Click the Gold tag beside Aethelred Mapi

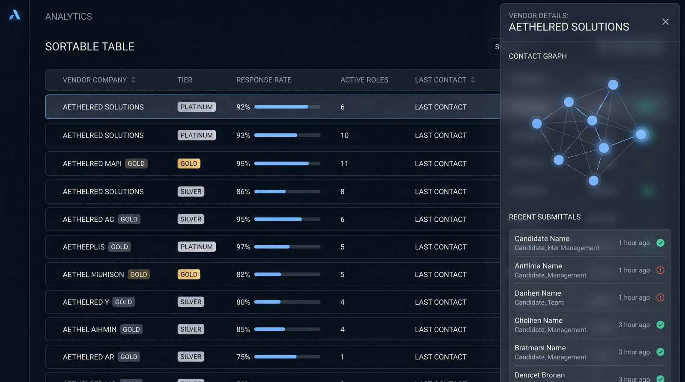pyautogui.click(x=136, y=164)
